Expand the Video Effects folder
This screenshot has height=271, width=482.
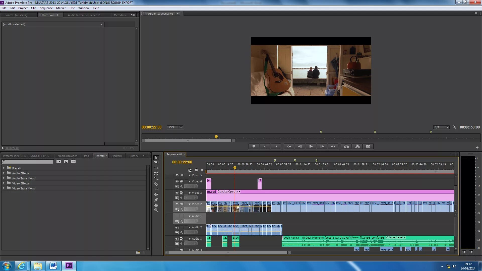coord(4,183)
